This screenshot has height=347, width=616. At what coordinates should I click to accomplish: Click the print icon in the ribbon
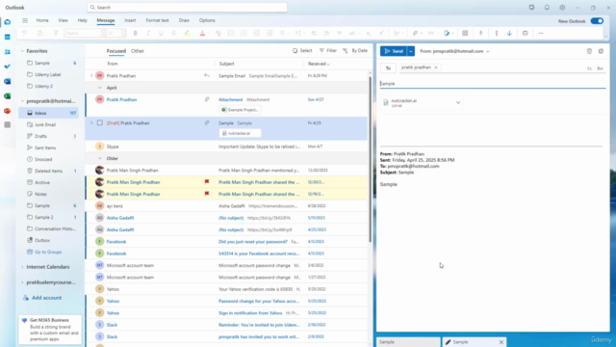point(525,34)
